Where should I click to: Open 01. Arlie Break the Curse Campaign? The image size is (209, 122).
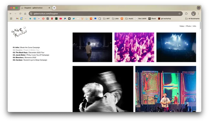pyautogui.click(x=26, y=47)
